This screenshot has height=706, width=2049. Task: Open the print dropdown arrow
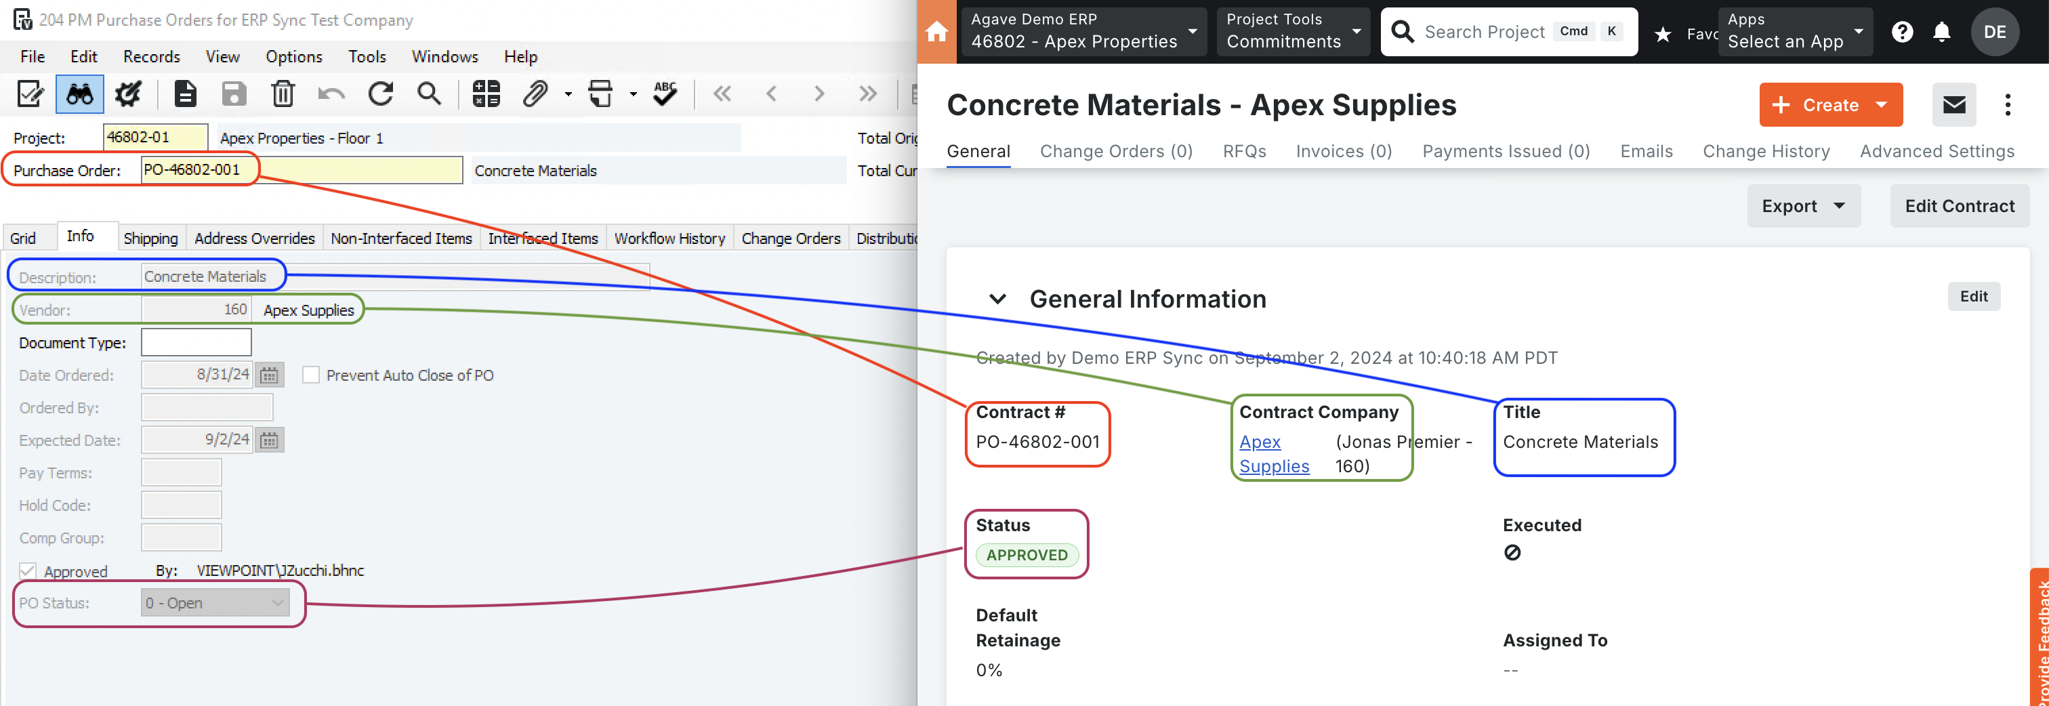pos(633,95)
